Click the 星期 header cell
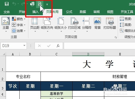 coord(30,86)
